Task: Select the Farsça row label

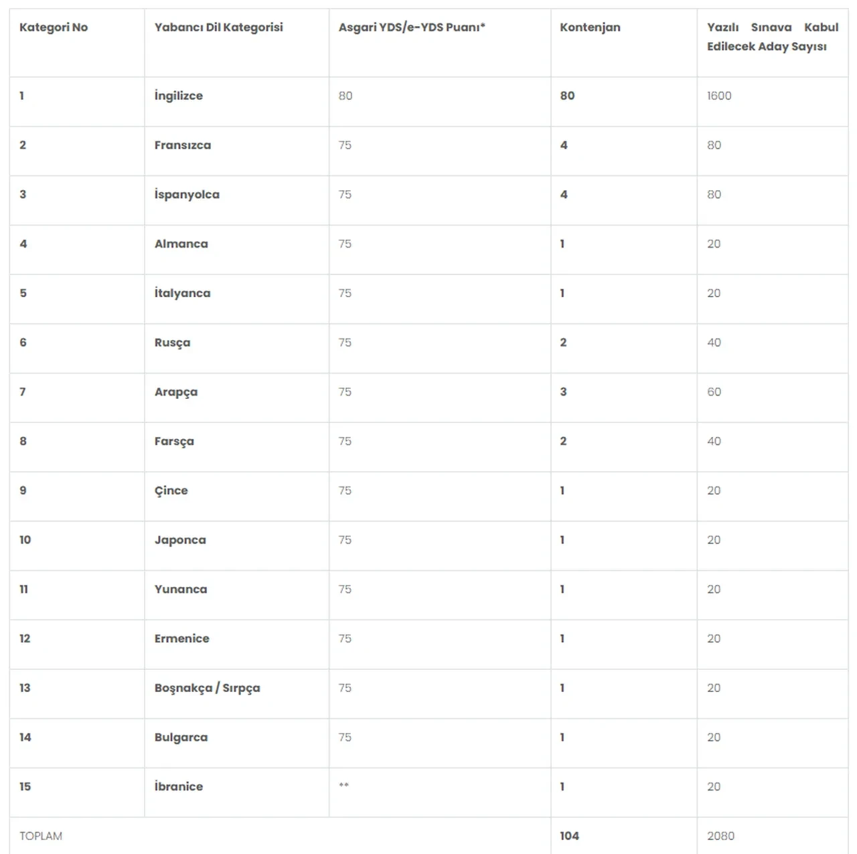Action: click(x=174, y=442)
